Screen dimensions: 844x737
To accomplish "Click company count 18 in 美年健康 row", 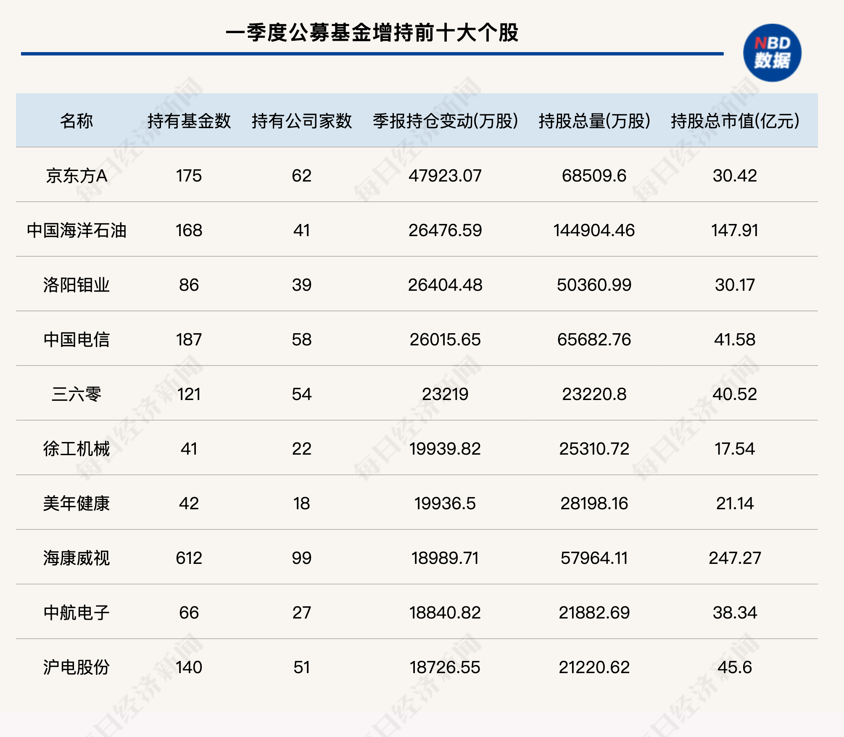I will 302,503.
